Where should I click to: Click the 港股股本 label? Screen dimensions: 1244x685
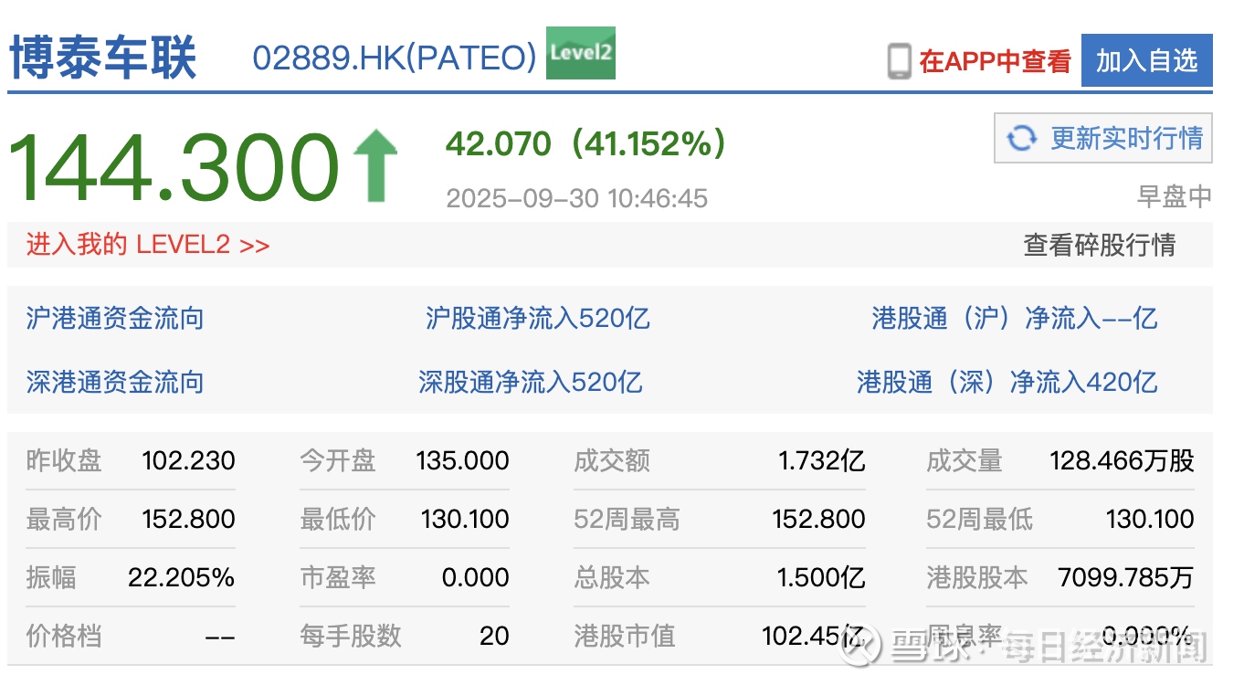[x=977, y=577]
